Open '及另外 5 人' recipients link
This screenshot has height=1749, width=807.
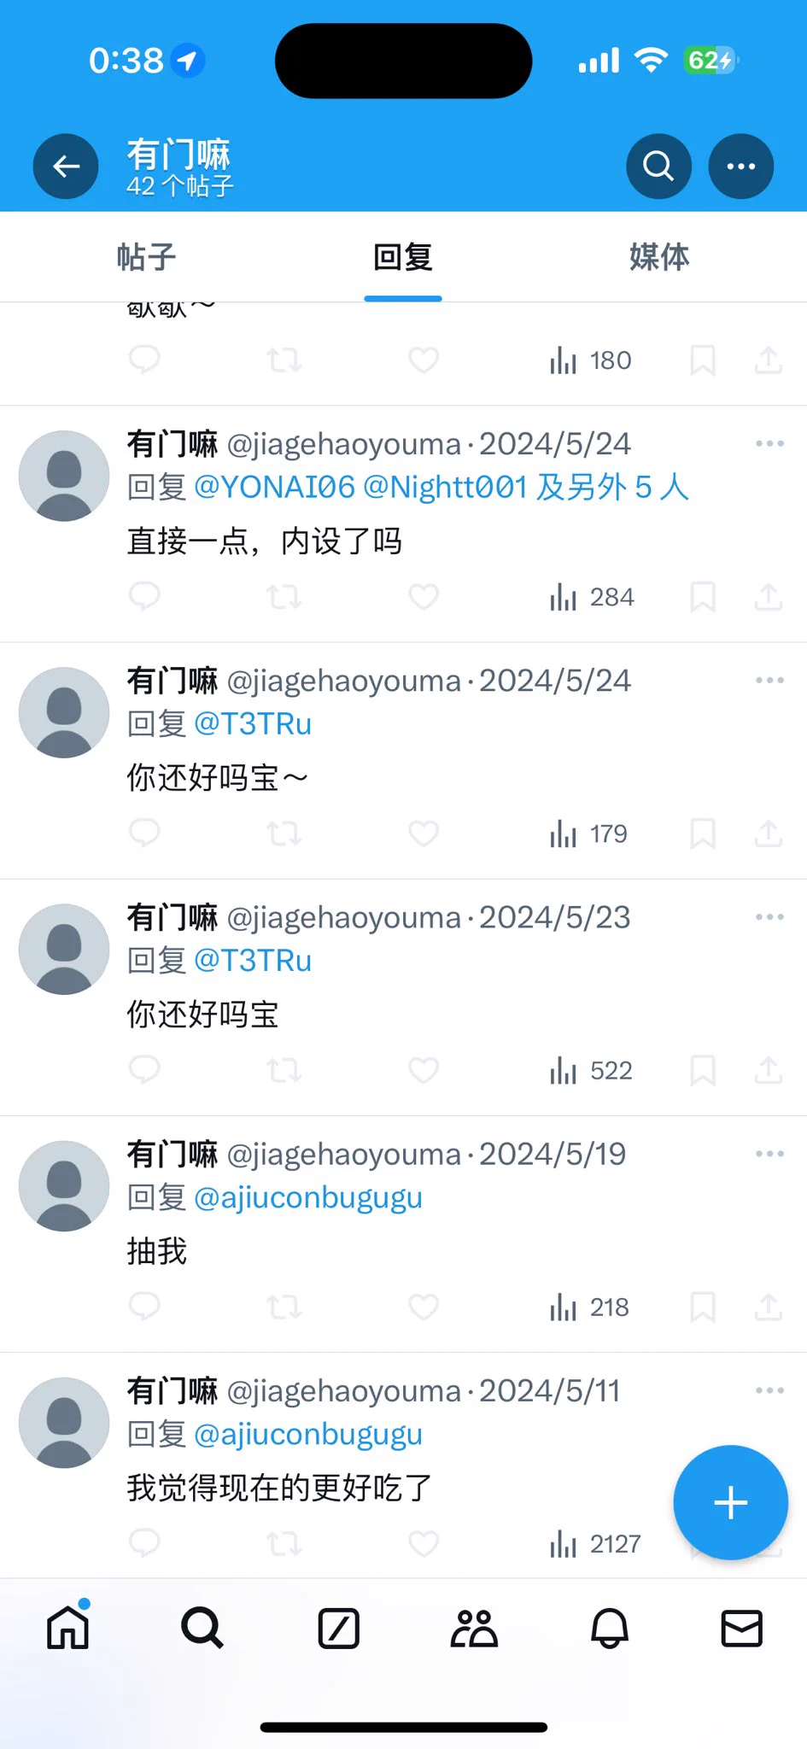pos(612,488)
